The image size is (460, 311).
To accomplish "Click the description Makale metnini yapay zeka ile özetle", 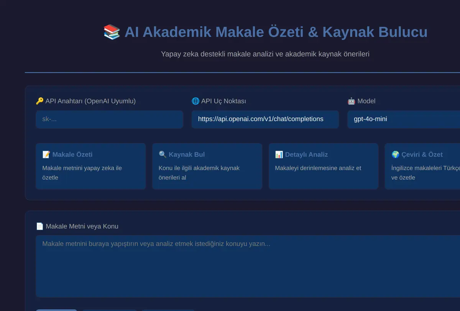I will click(x=82, y=173).
